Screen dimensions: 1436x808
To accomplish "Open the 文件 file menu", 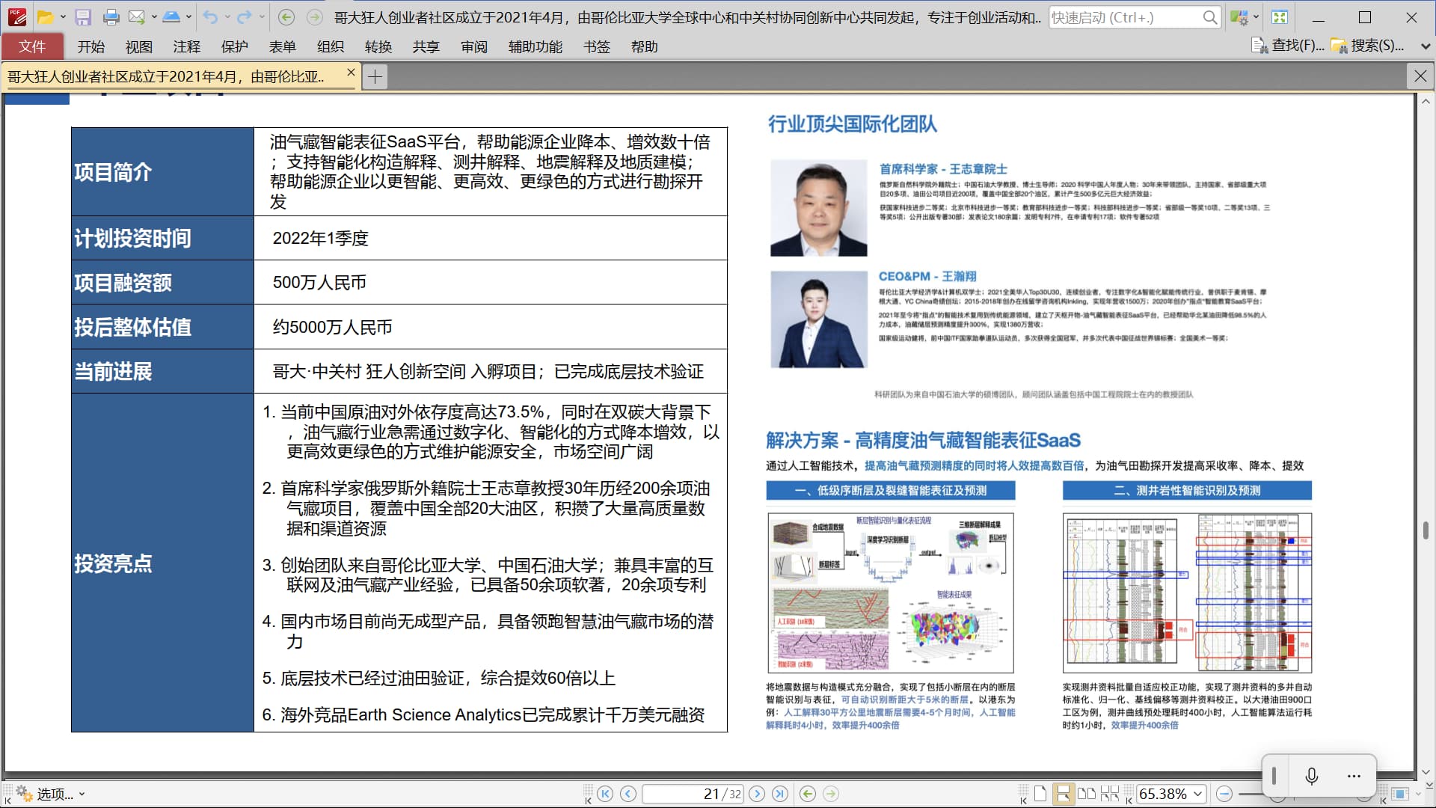I will click(x=32, y=46).
